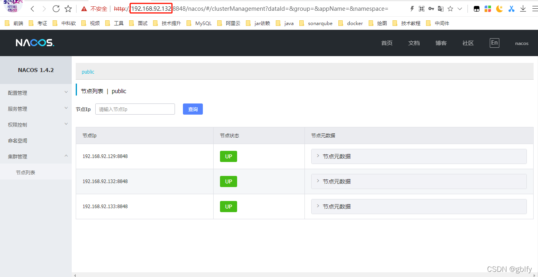Click UP status of 192.168.92.129:8848
538x277 pixels.
(228, 156)
